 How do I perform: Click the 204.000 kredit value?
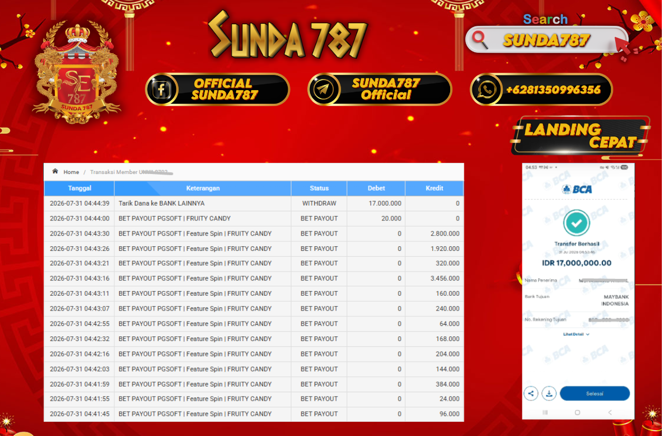click(448, 354)
